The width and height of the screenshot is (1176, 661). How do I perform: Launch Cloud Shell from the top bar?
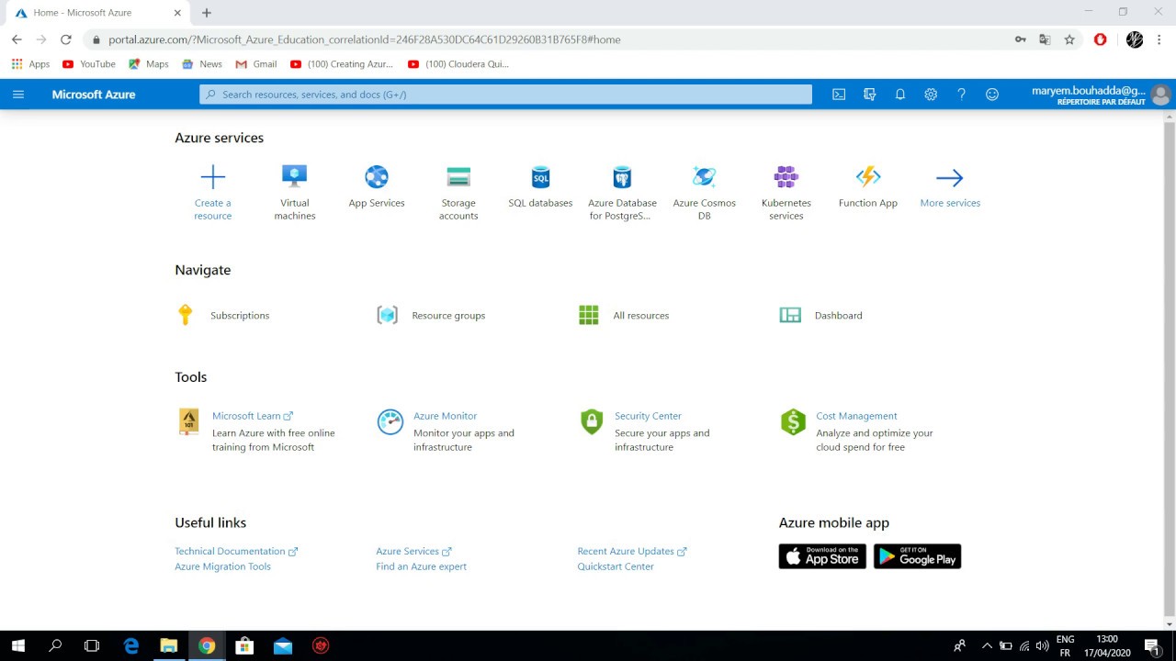point(839,95)
